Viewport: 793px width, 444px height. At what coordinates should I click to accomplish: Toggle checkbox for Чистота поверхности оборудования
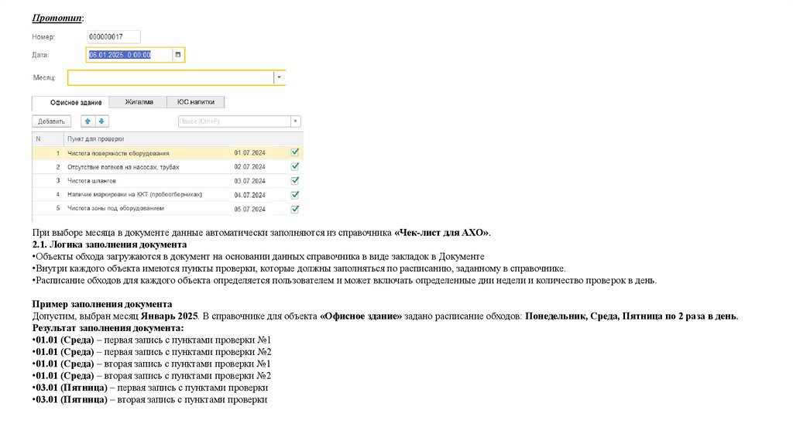click(x=295, y=152)
